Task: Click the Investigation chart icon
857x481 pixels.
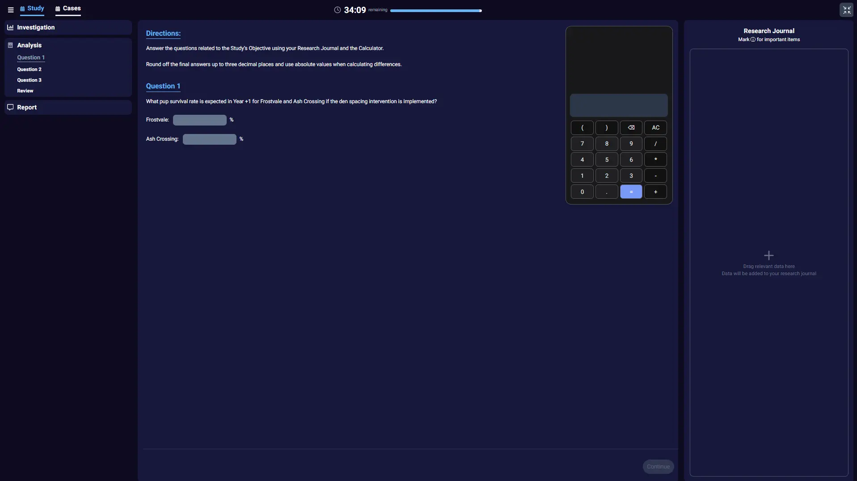Action: pos(10,27)
